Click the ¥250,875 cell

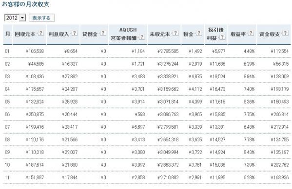click(35, 114)
